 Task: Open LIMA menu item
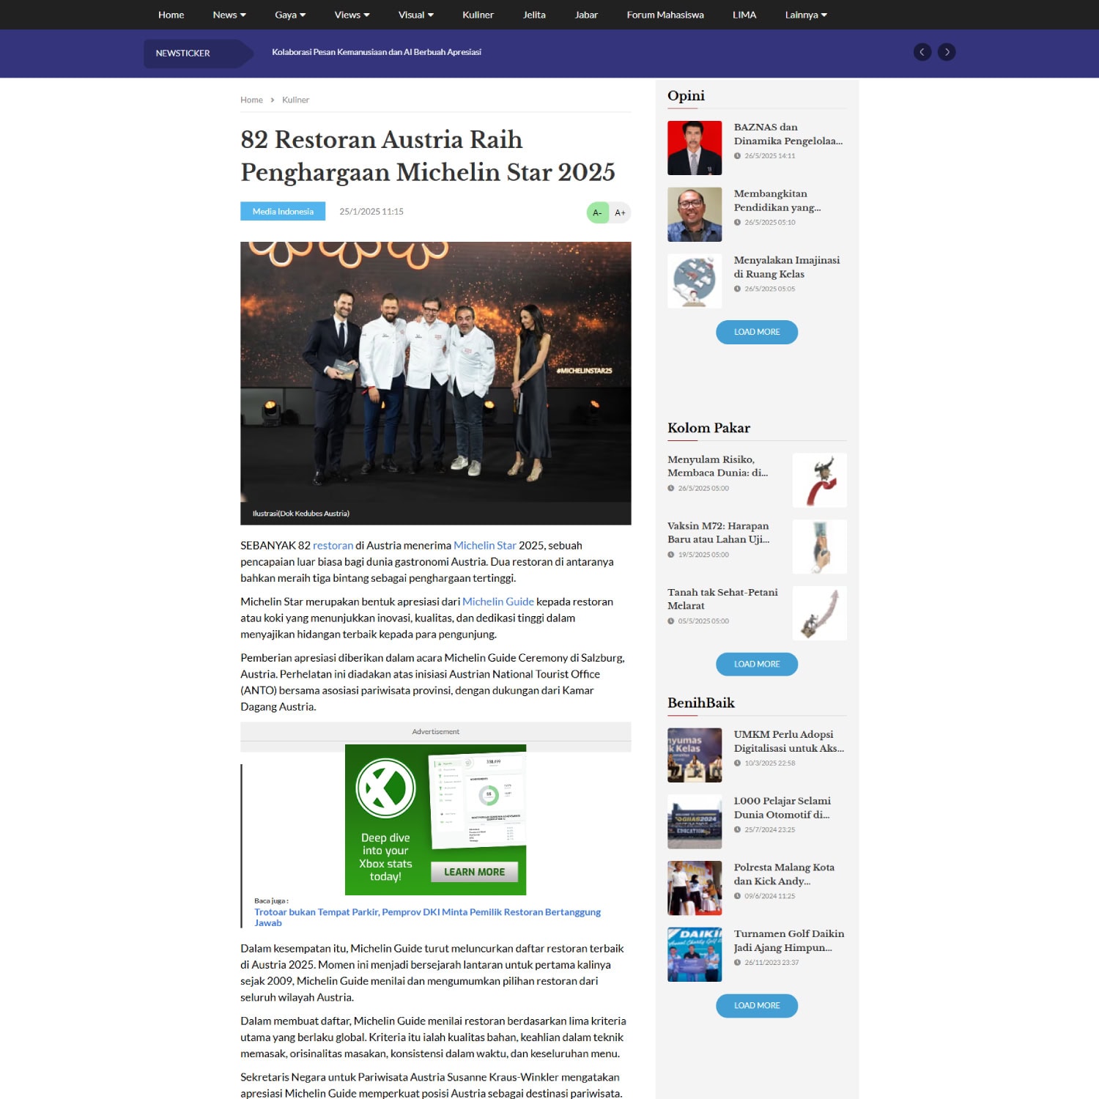[744, 15]
